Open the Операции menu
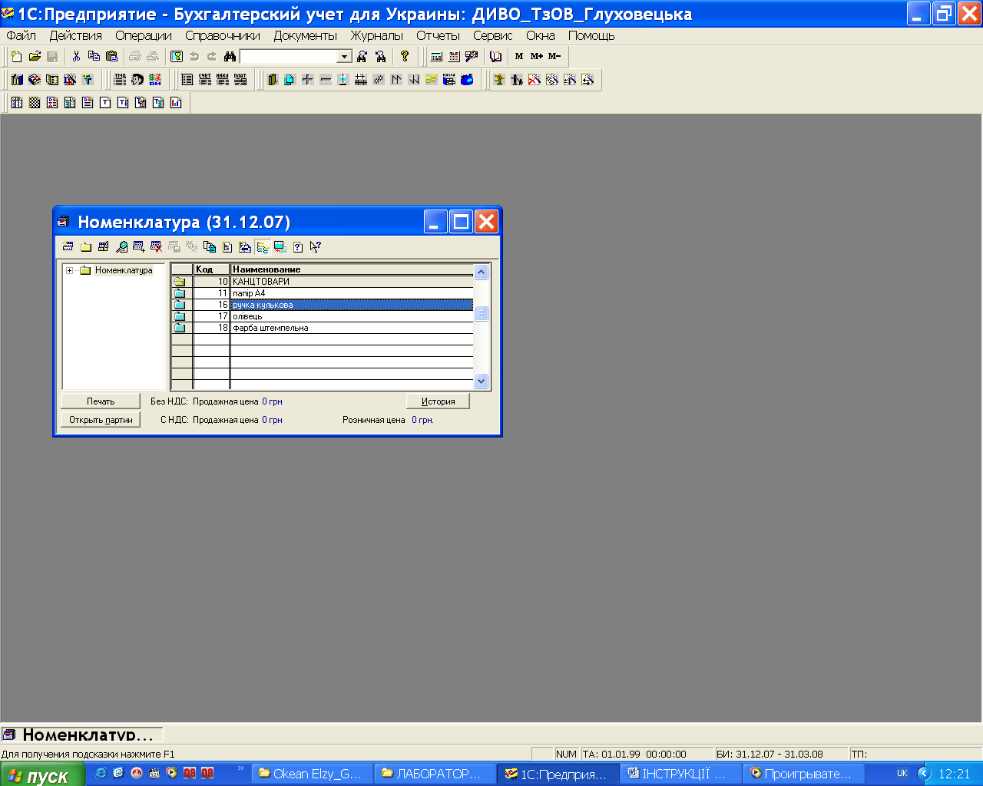Viewport: 983px width, 786px height. click(144, 35)
